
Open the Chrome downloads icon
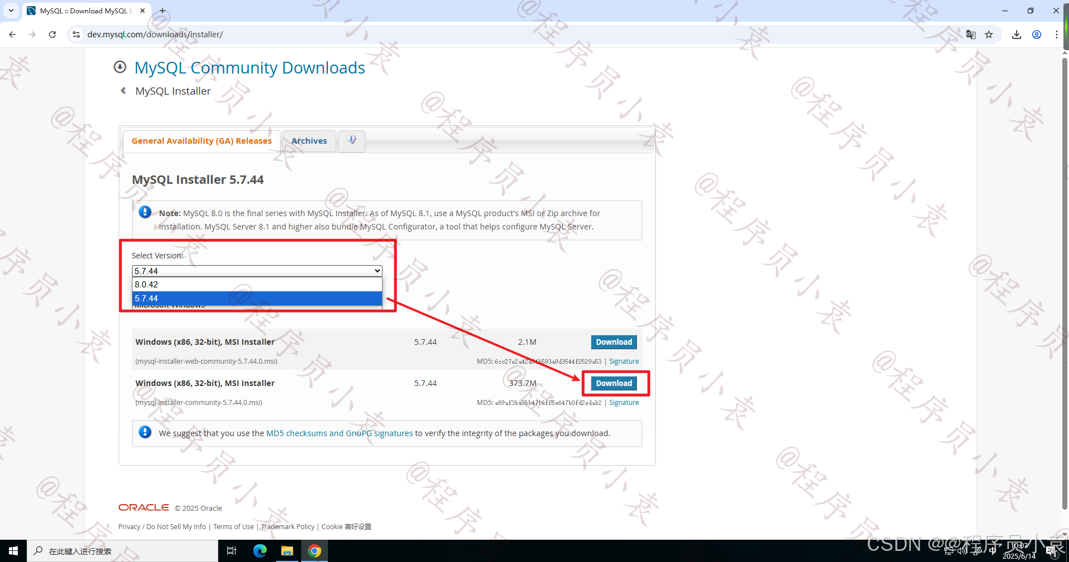(x=1017, y=35)
